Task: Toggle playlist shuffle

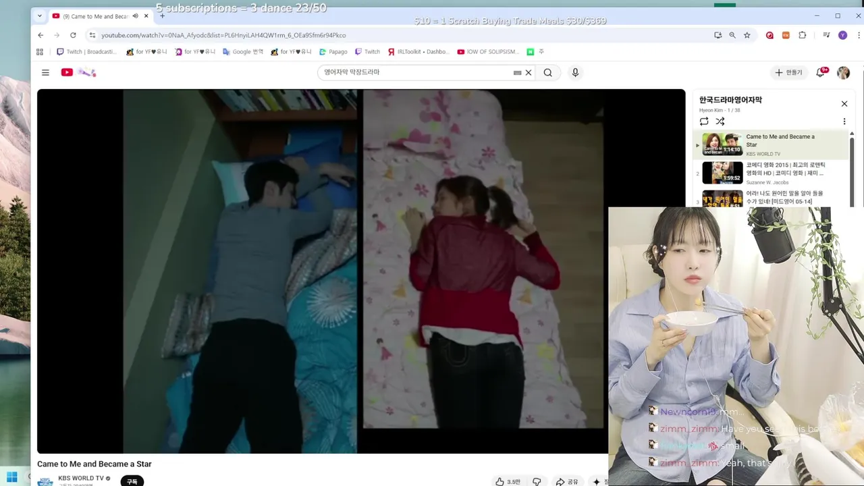Action: tap(720, 122)
